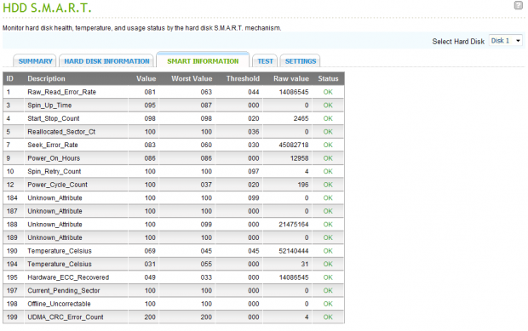The height and width of the screenshot is (331, 528).
Task: Click OK status of Raw_Read_Error_Rate
Action: click(328, 92)
